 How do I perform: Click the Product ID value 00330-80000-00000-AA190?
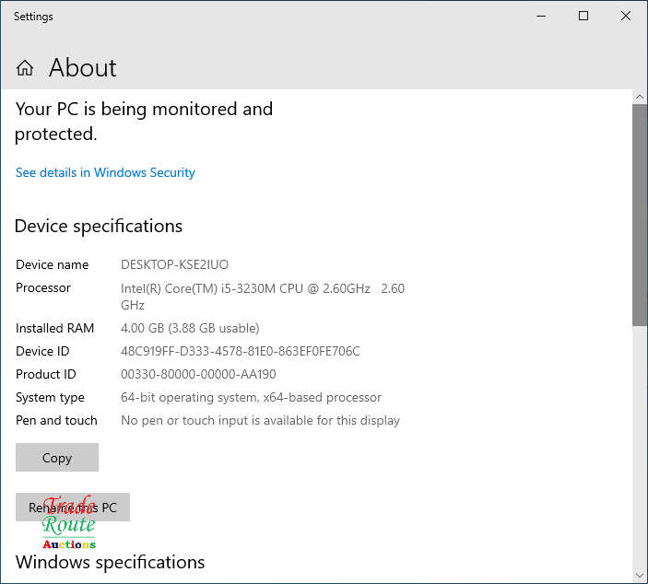(x=198, y=374)
